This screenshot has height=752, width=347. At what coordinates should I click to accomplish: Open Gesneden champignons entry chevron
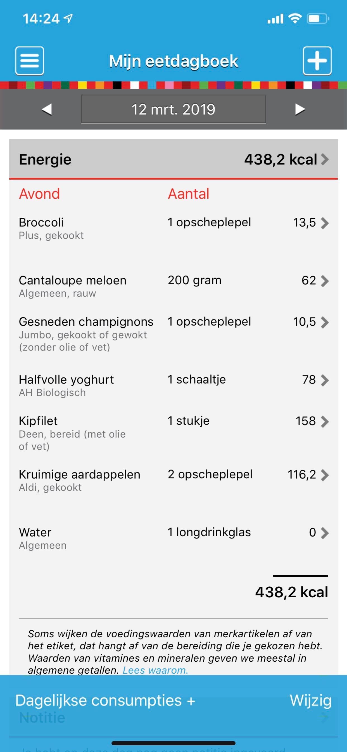click(x=325, y=322)
